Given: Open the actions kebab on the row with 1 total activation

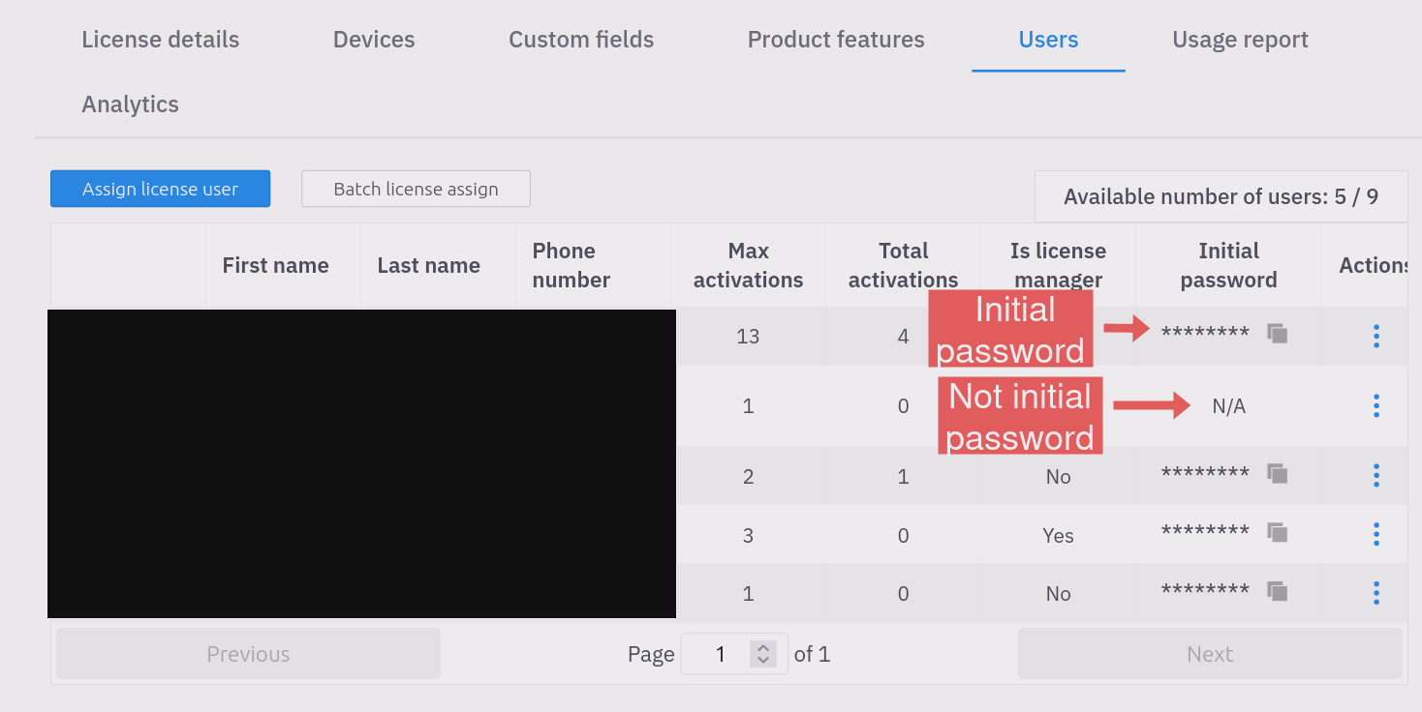Looking at the screenshot, I should point(1376,475).
